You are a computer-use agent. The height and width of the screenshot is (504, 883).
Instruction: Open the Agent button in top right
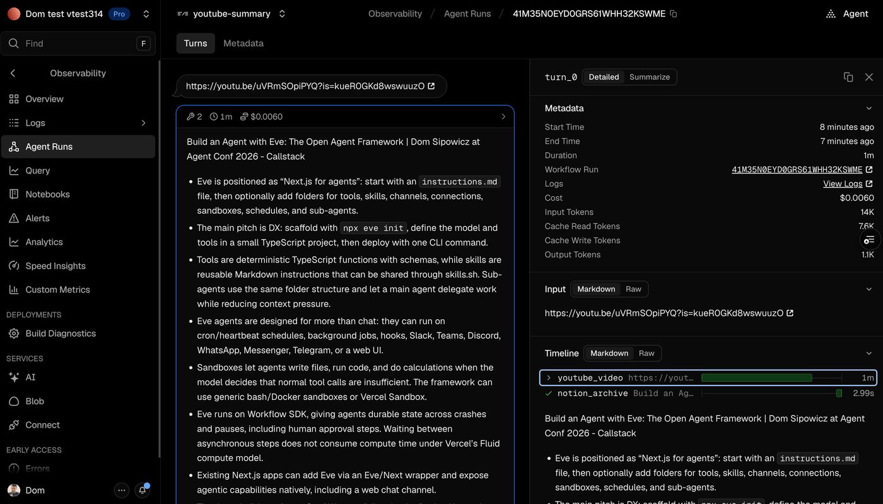click(848, 14)
